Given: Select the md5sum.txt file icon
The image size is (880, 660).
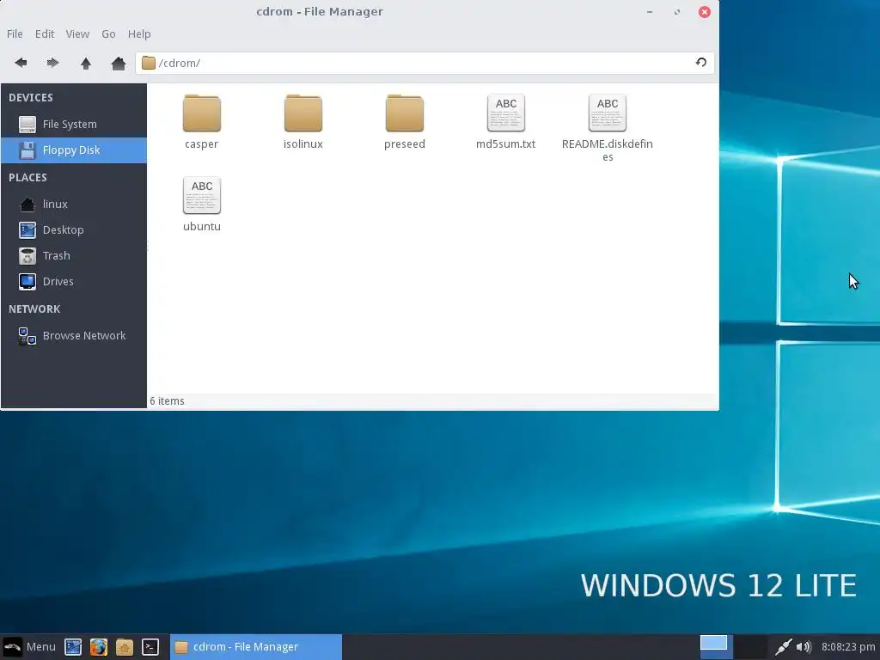Looking at the screenshot, I should [x=506, y=113].
